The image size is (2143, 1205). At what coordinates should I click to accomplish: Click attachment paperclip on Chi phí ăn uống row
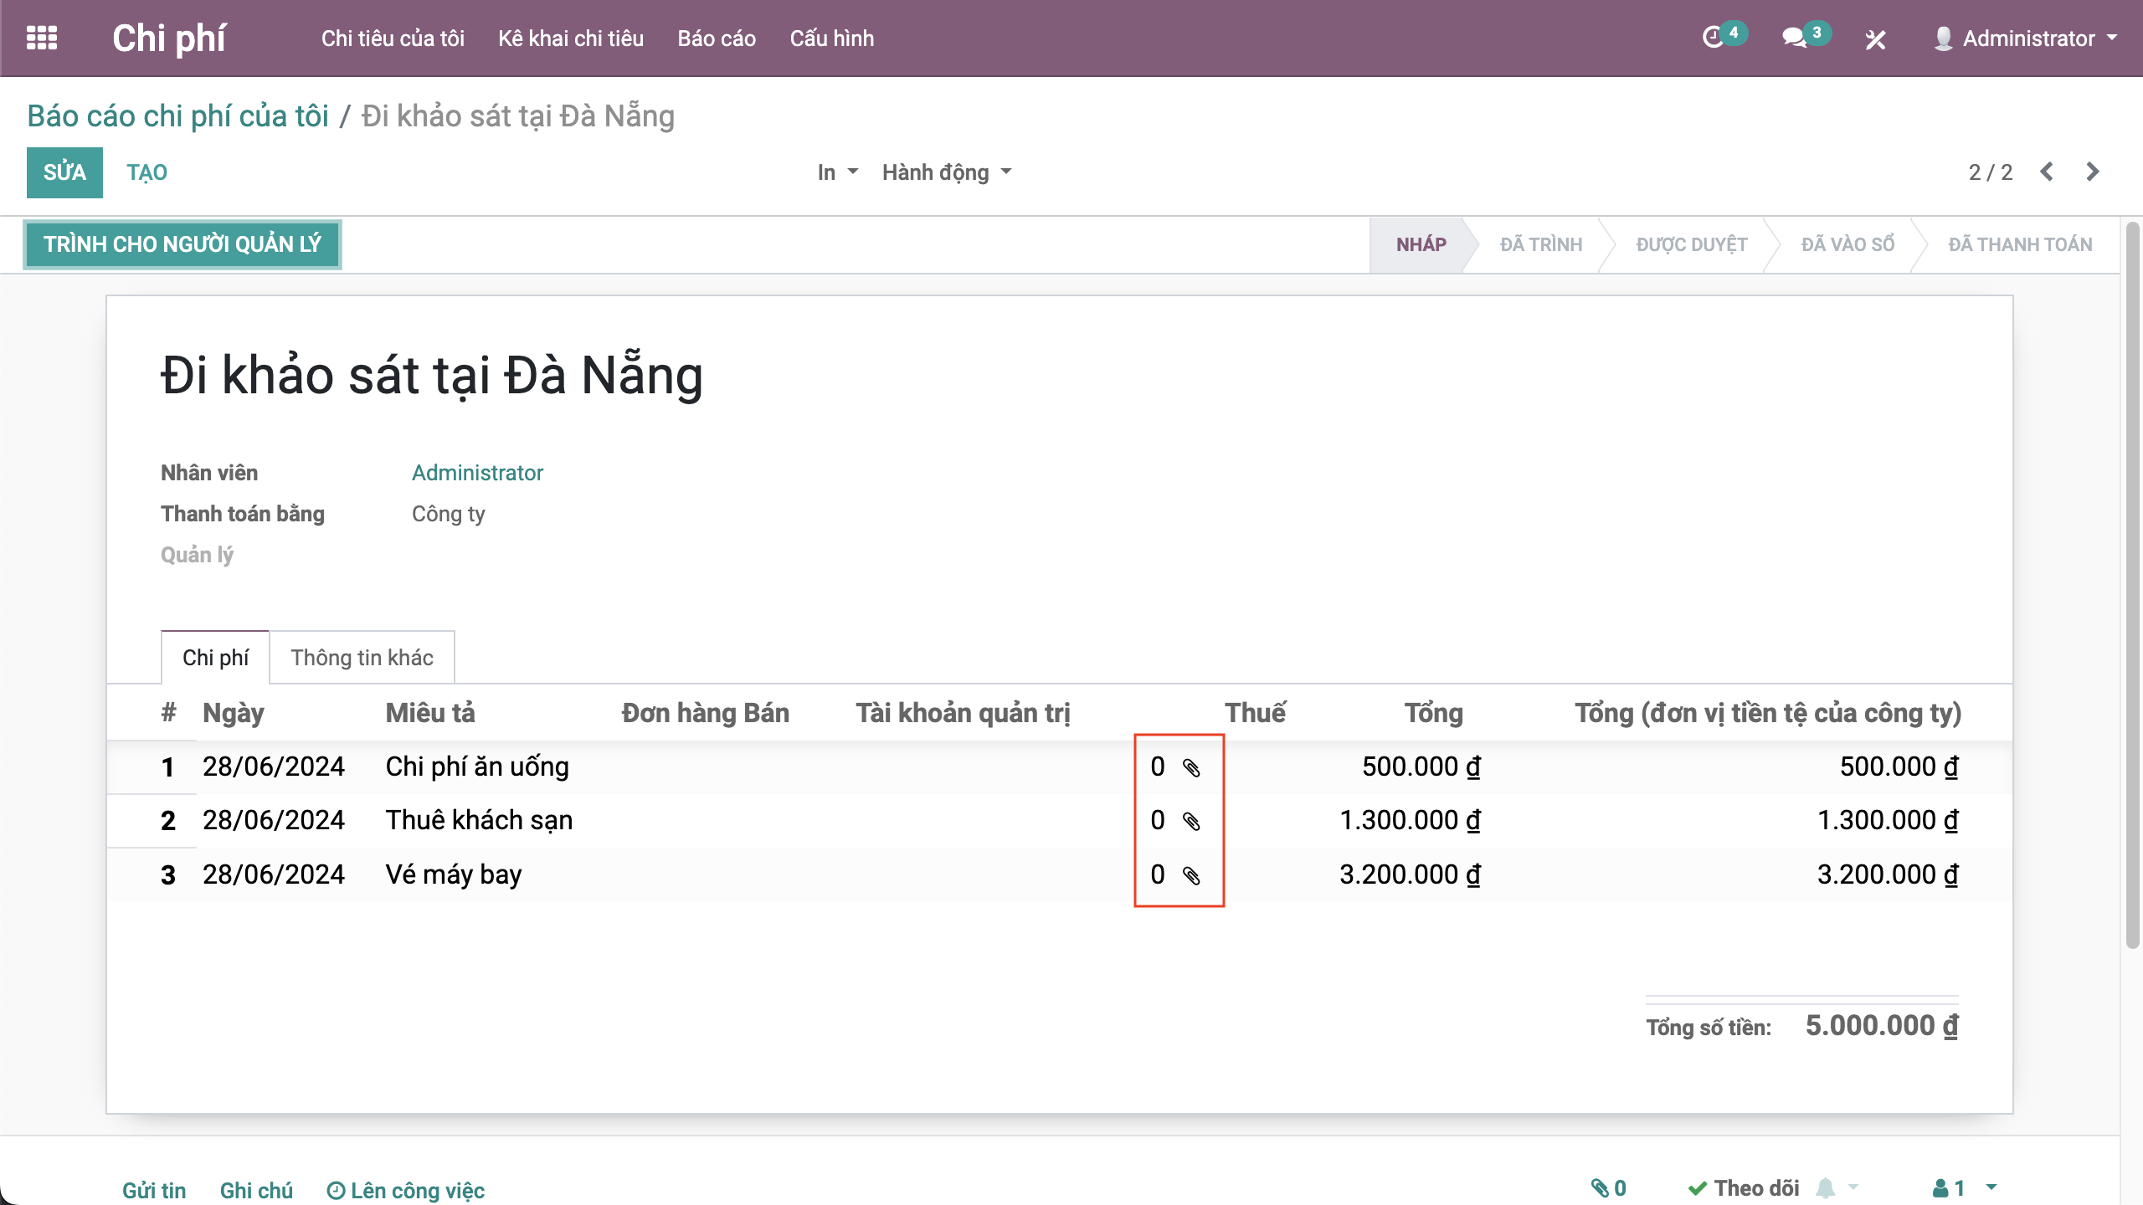pyautogui.click(x=1191, y=767)
